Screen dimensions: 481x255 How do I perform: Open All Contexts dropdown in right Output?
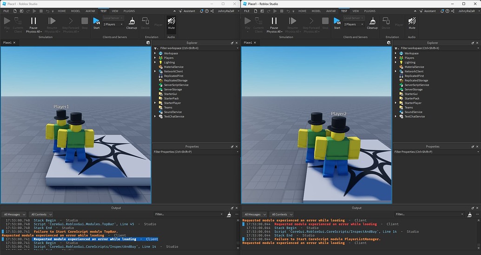(x=282, y=215)
